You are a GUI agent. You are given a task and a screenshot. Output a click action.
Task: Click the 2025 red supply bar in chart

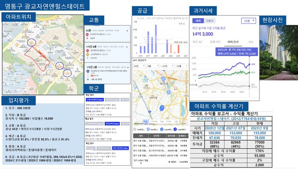178,49
